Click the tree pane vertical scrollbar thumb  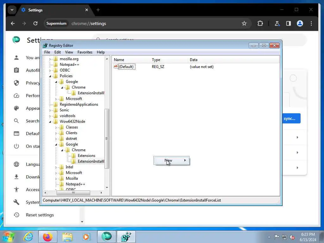pyautogui.click(x=107, y=139)
